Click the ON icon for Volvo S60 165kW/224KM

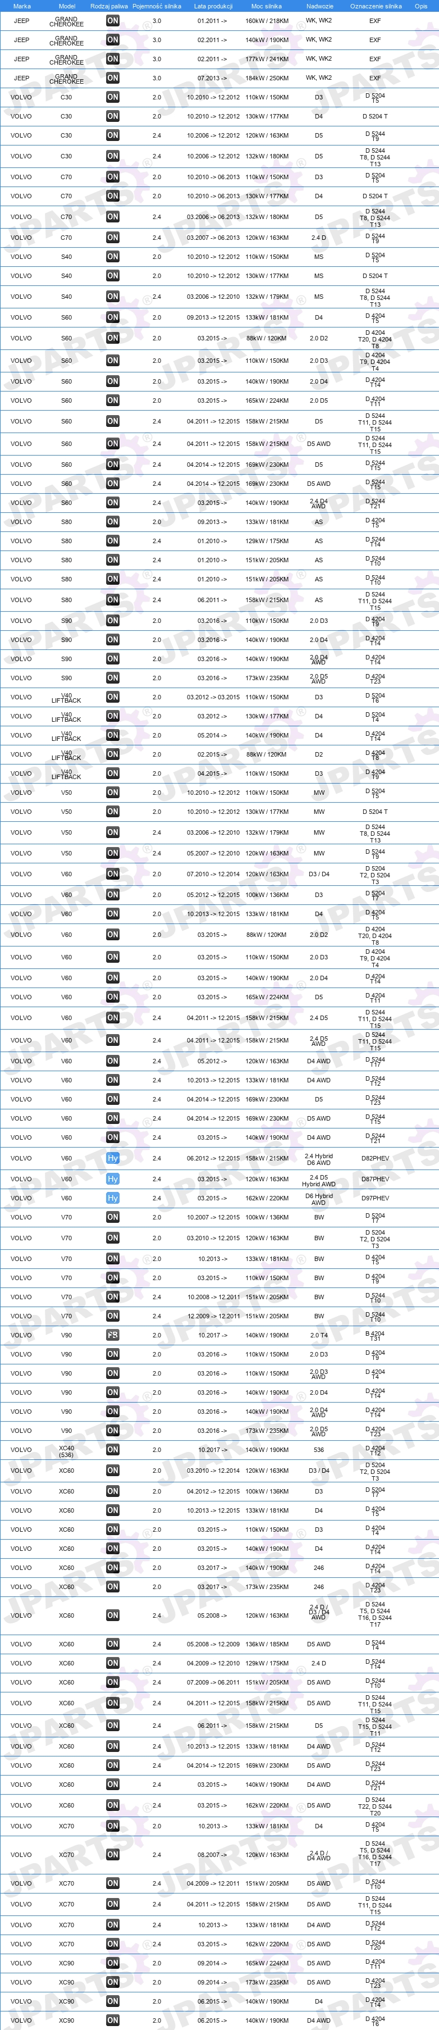113,400
